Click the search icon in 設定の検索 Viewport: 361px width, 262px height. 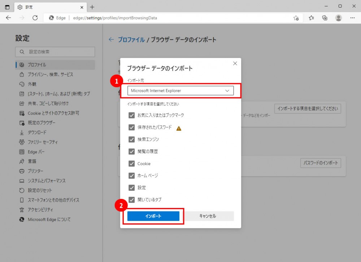click(x=22, y=52)
